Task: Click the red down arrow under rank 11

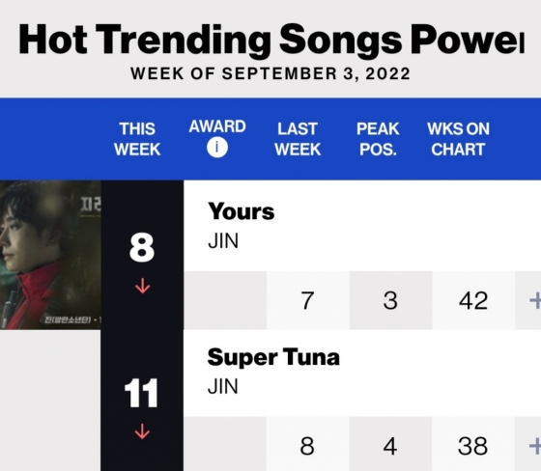Action: click(143, 431)
